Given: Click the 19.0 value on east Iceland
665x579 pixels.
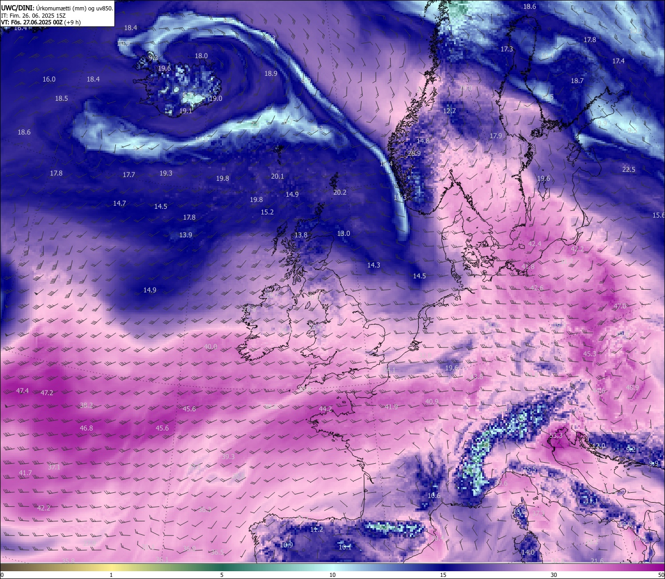Looking at the screenshot, I should pyautogui.click(x=216, y=99).
